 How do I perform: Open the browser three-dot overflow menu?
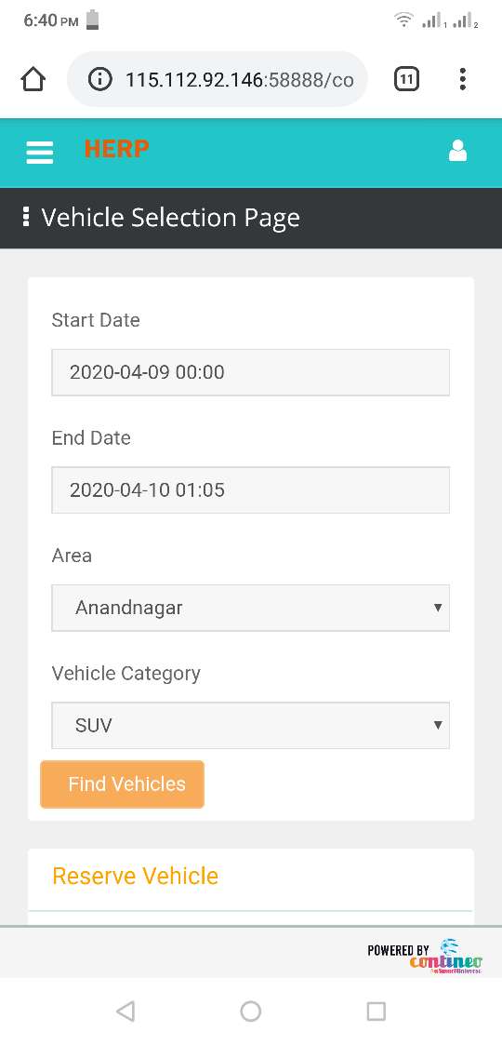[x=463, y=79]
